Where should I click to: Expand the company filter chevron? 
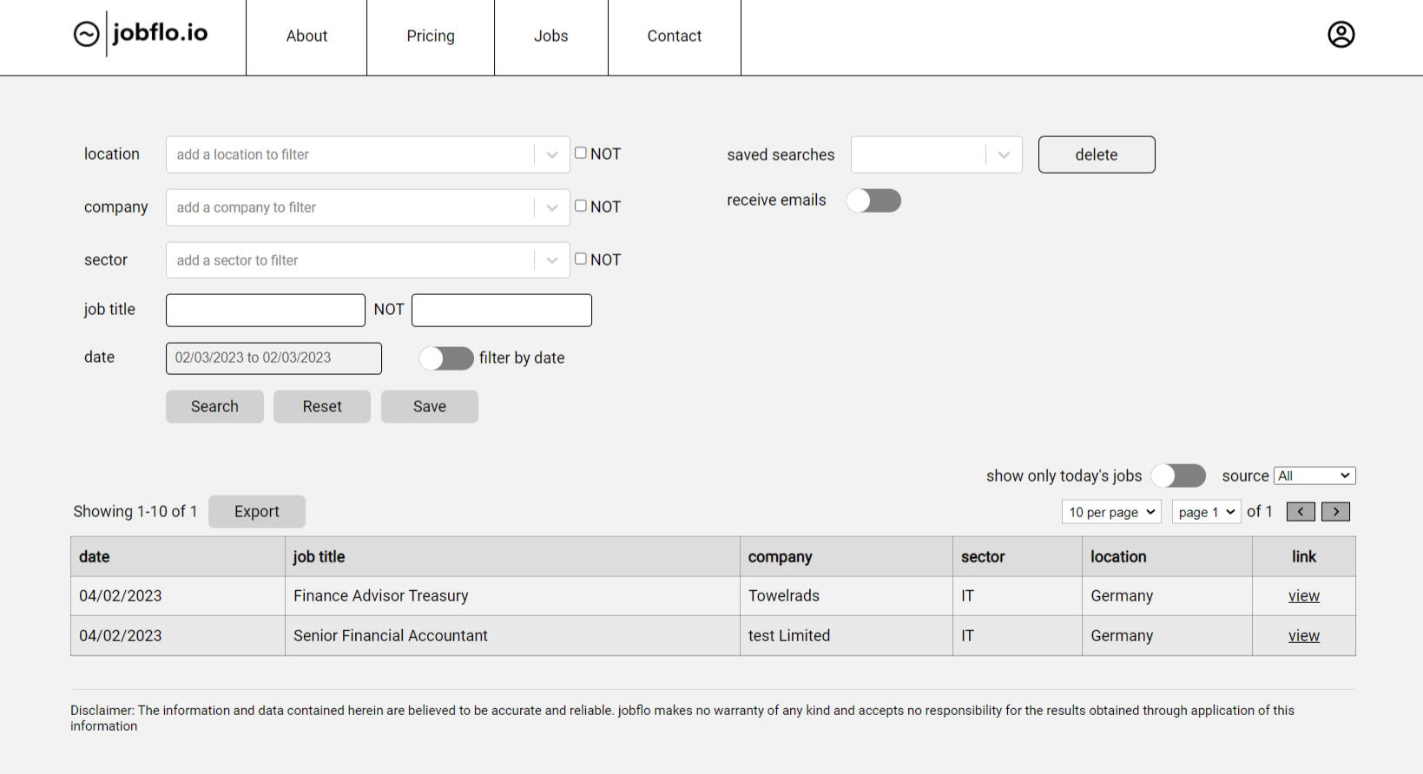click(x=551, y=208)
